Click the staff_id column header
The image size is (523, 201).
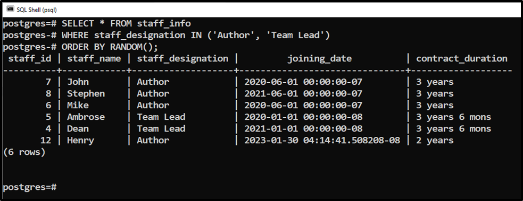tap(30, 59)
